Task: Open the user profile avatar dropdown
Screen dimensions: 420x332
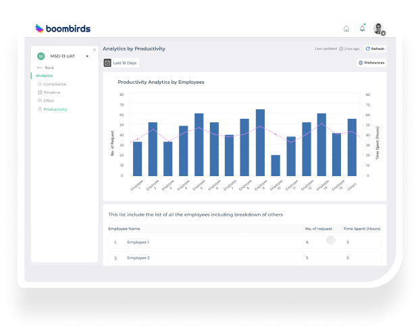Action: tap(379, 29)
